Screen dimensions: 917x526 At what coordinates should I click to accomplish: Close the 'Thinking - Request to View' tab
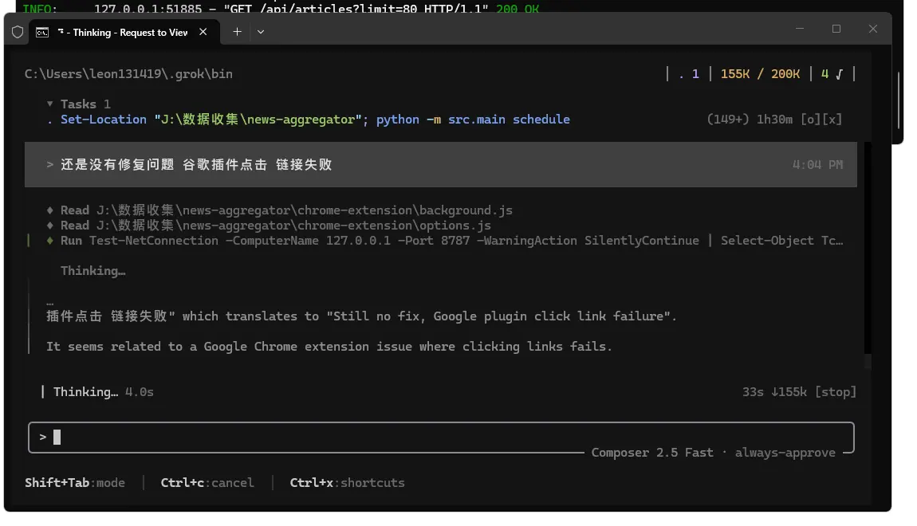click(x=203, y=32)
